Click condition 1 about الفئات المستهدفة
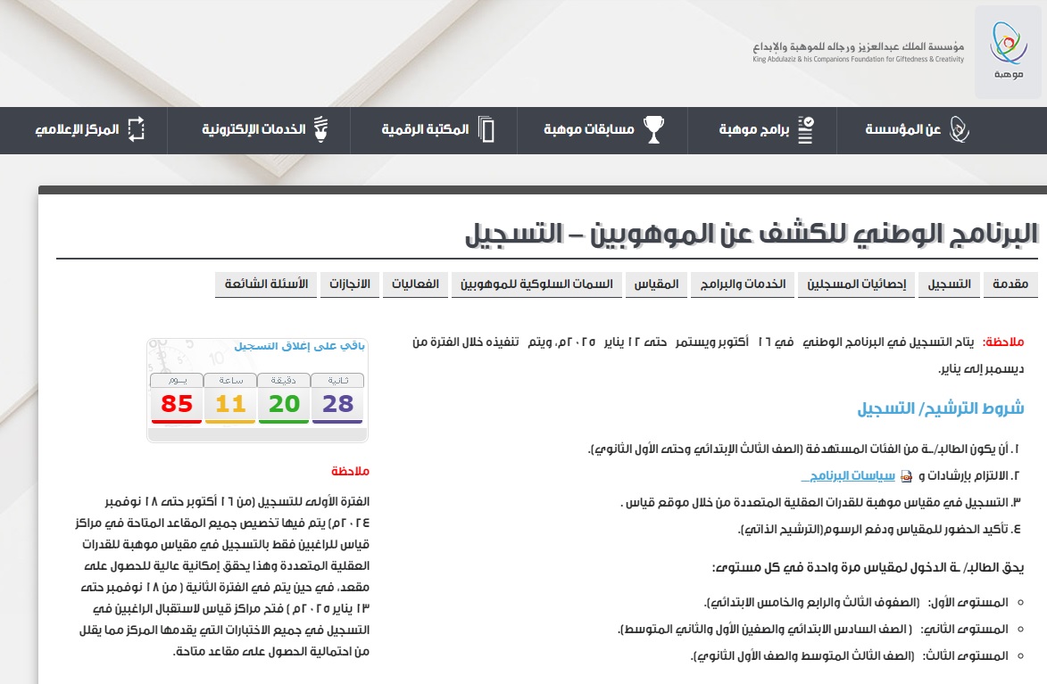Image resolution: width=1047 pixels, height=684 pixels. [805, 449]
